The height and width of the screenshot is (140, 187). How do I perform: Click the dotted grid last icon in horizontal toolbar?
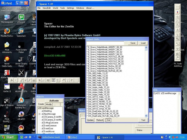point(76,80)
